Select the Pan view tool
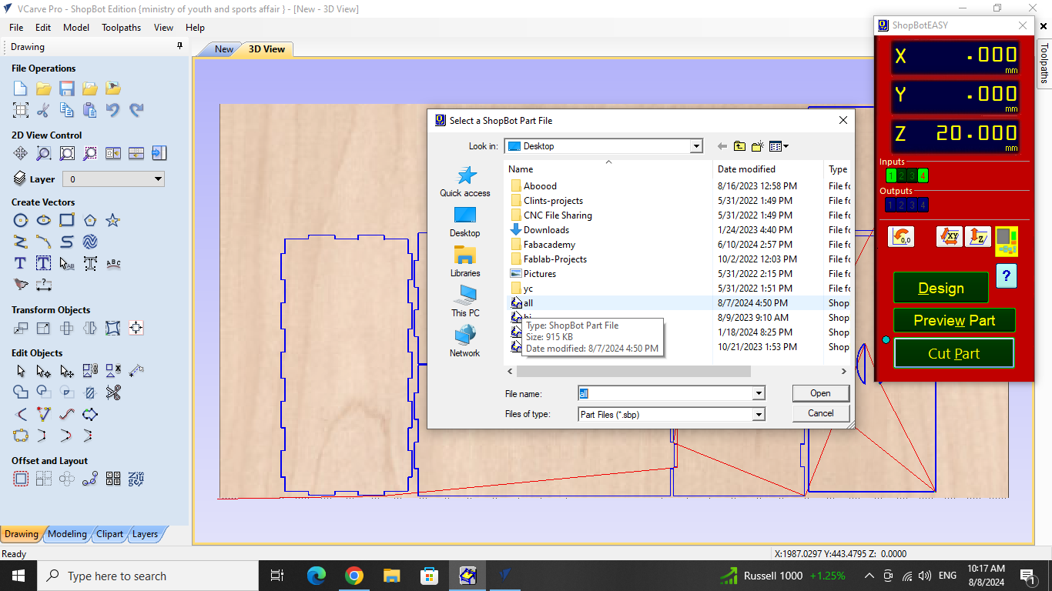The image size is (1052, 591). point(21,153)
